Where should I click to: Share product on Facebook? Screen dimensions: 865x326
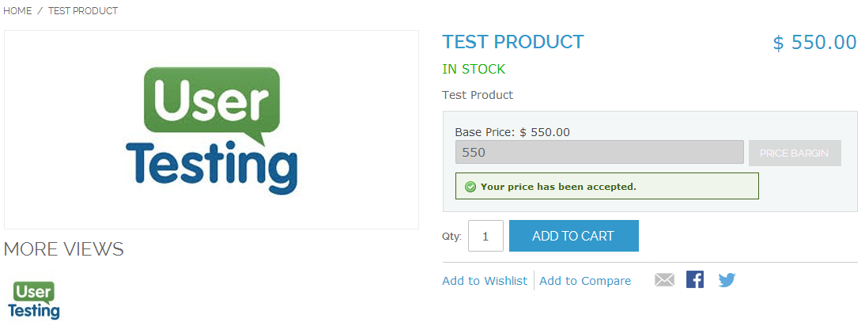click(695, 280)
